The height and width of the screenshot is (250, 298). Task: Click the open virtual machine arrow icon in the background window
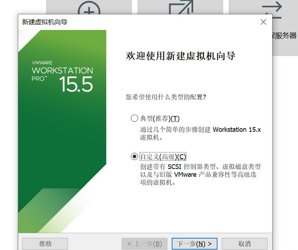[x=181, y=7]
